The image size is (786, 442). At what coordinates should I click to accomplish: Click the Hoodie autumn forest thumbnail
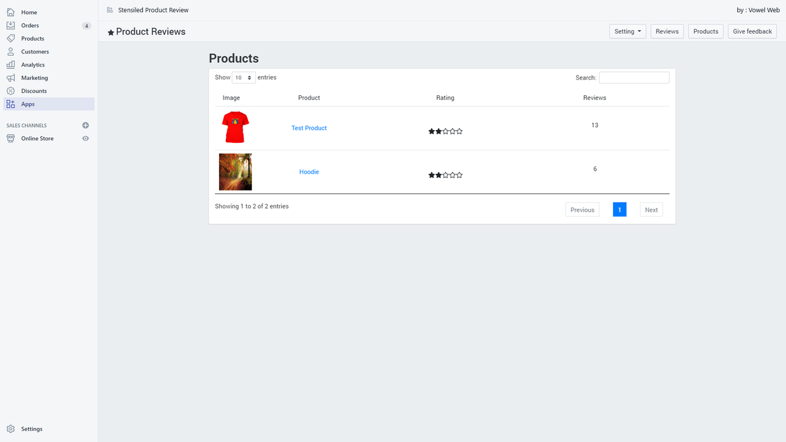(235, 172)
